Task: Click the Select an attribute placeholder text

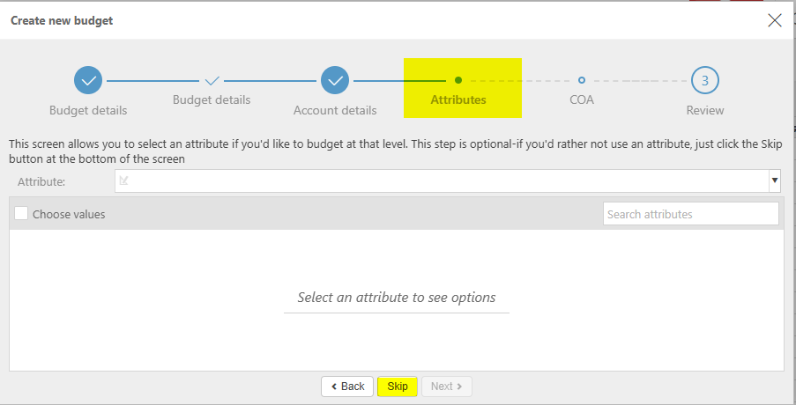Action: pyautogui.click(x=397, y=298)
